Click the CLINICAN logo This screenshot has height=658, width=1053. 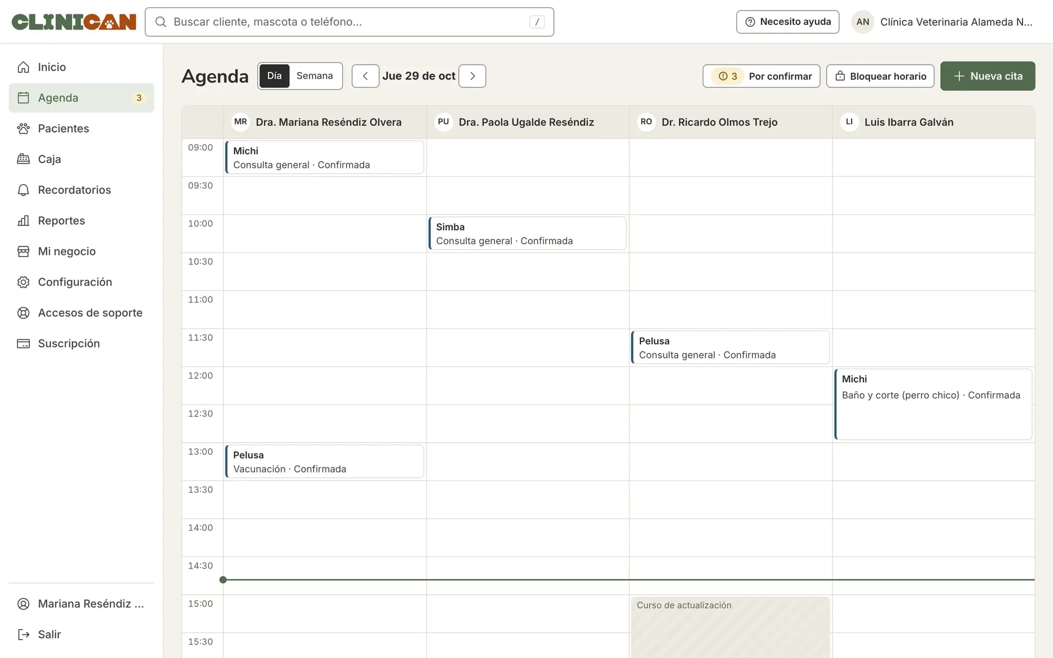click(74, 22)
